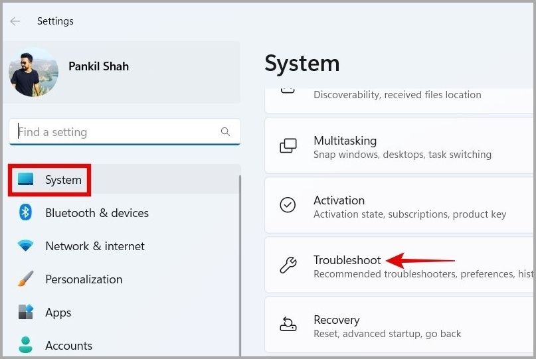This screenshot has width=536, height=359.
Task: Click the Settings window title
Action: tap(55, 21)
